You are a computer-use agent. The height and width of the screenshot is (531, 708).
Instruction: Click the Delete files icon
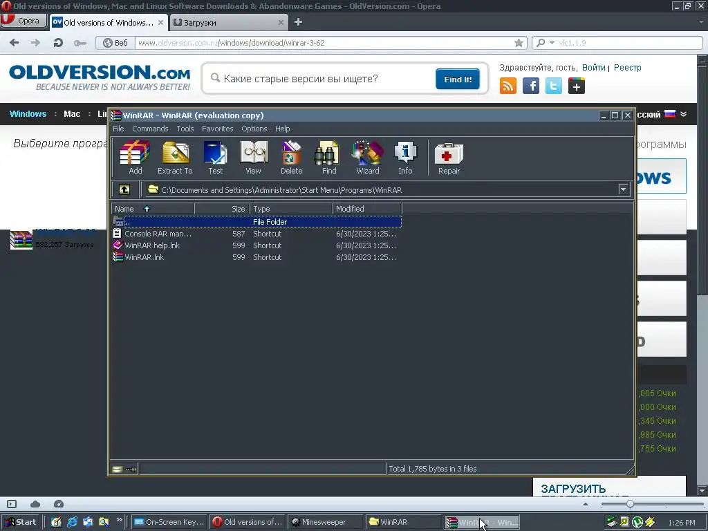click(x=291, y=157)
